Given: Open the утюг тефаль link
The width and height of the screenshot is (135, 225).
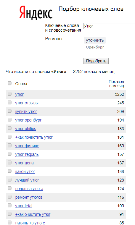Looking at the screenshot, I should [27, 155].
